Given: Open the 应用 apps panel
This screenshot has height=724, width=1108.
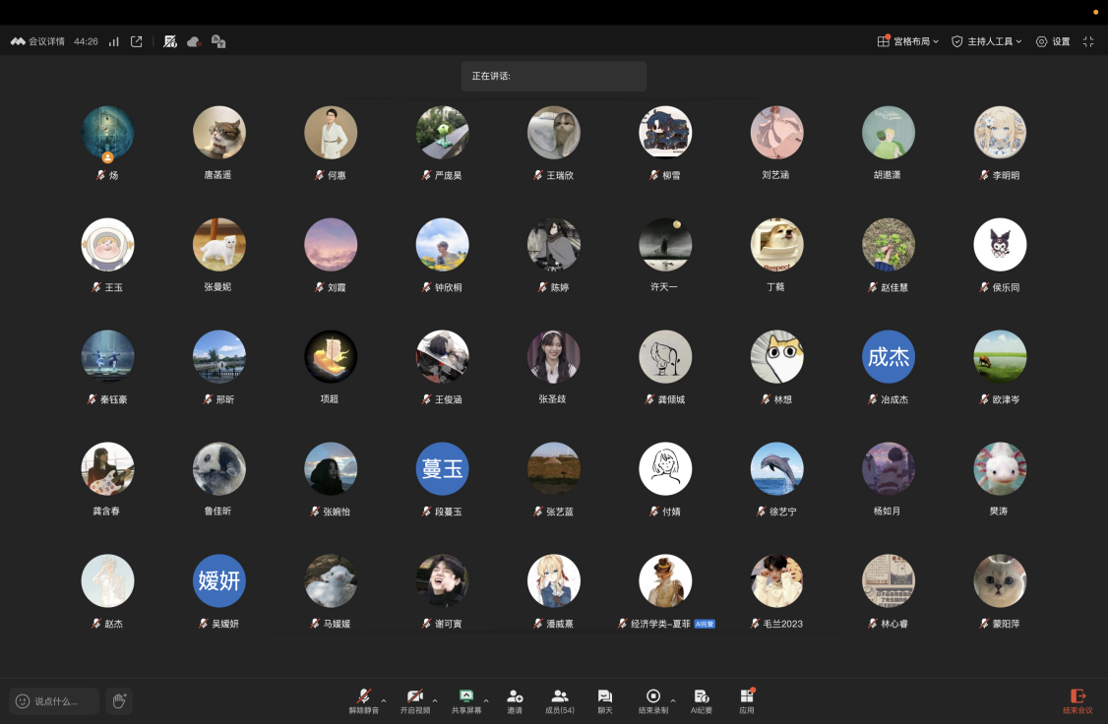Looking at the screenshot, I should point(746,700).
